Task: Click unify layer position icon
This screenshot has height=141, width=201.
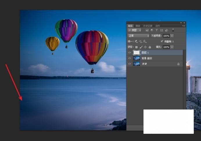Action: click(136, 41)
